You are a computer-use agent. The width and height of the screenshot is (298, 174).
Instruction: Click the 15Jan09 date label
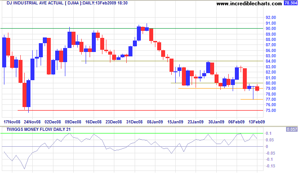(175, 122)
